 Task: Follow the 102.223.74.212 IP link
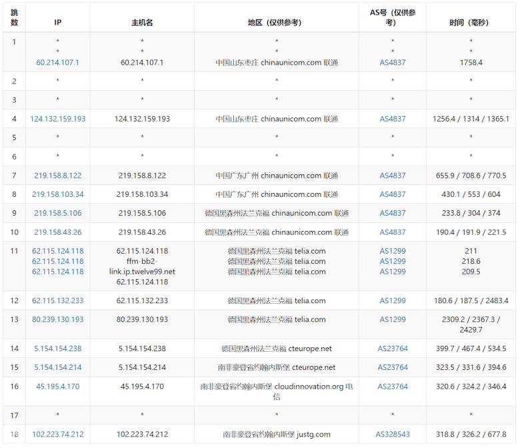coord(58,435)
